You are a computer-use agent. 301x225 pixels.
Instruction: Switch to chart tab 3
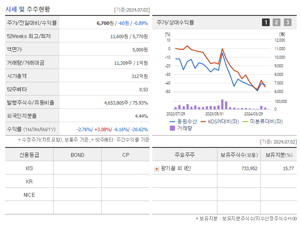(288, 22)
